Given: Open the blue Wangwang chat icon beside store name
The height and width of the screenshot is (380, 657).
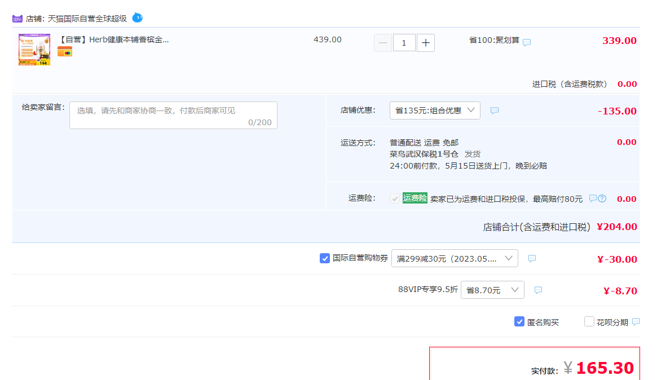Looking at the screenshot, I should (138, 18).
